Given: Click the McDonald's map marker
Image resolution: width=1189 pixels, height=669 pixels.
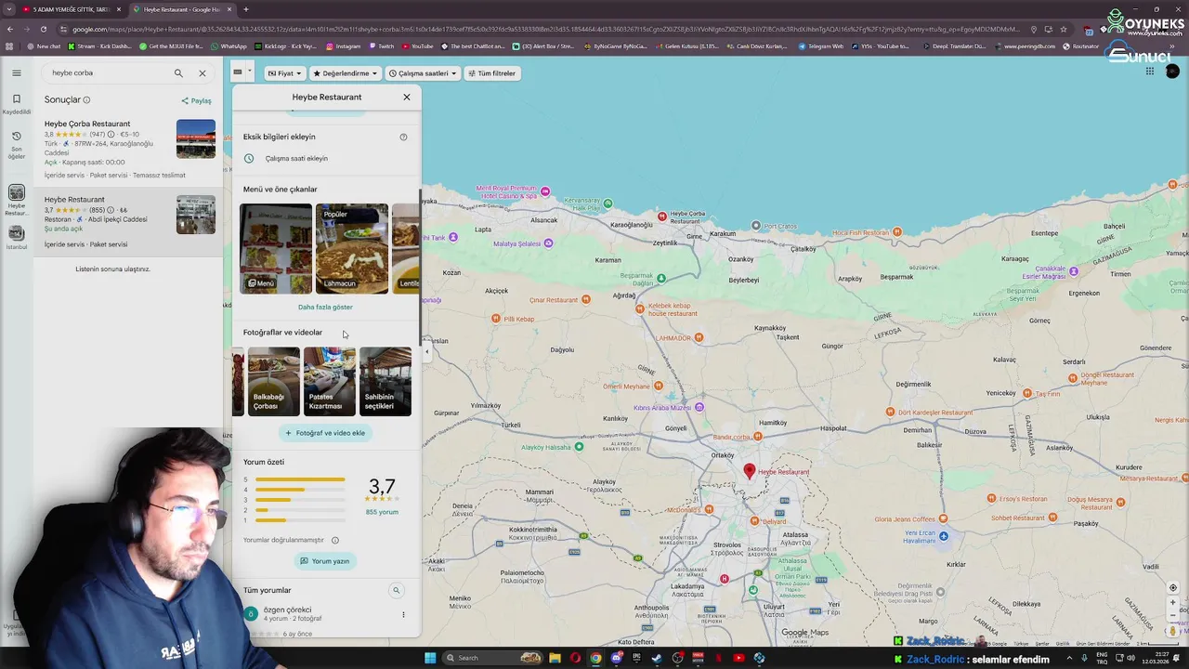Looking at the screenshot, I should [x=709, y=509].
